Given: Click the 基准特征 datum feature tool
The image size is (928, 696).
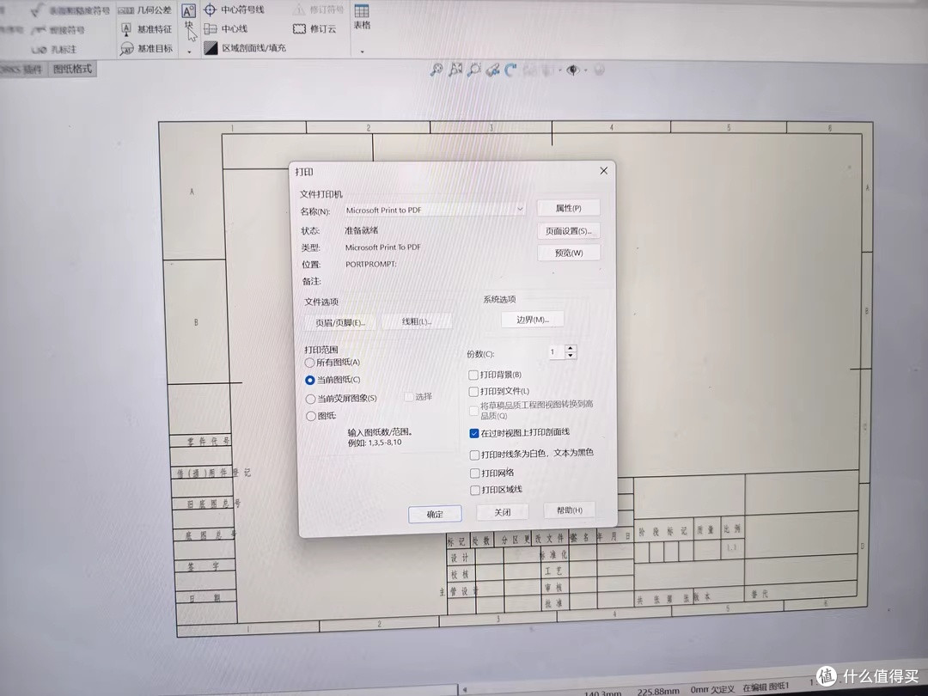Looking at the screenshot, I should point(146,29).
